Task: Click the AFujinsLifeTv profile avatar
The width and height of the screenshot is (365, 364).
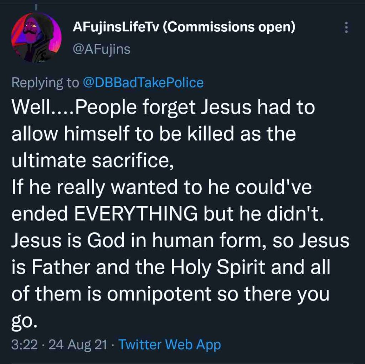Action: (36, 38)
